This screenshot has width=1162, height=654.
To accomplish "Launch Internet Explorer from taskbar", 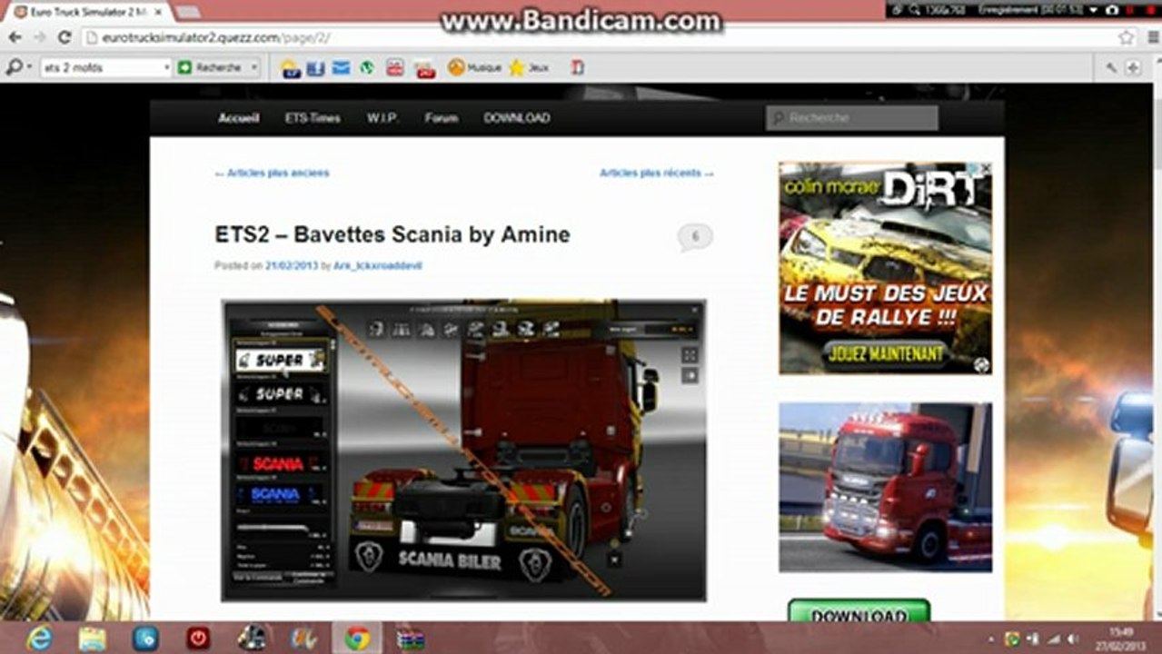I will click(x=39, y=639).
